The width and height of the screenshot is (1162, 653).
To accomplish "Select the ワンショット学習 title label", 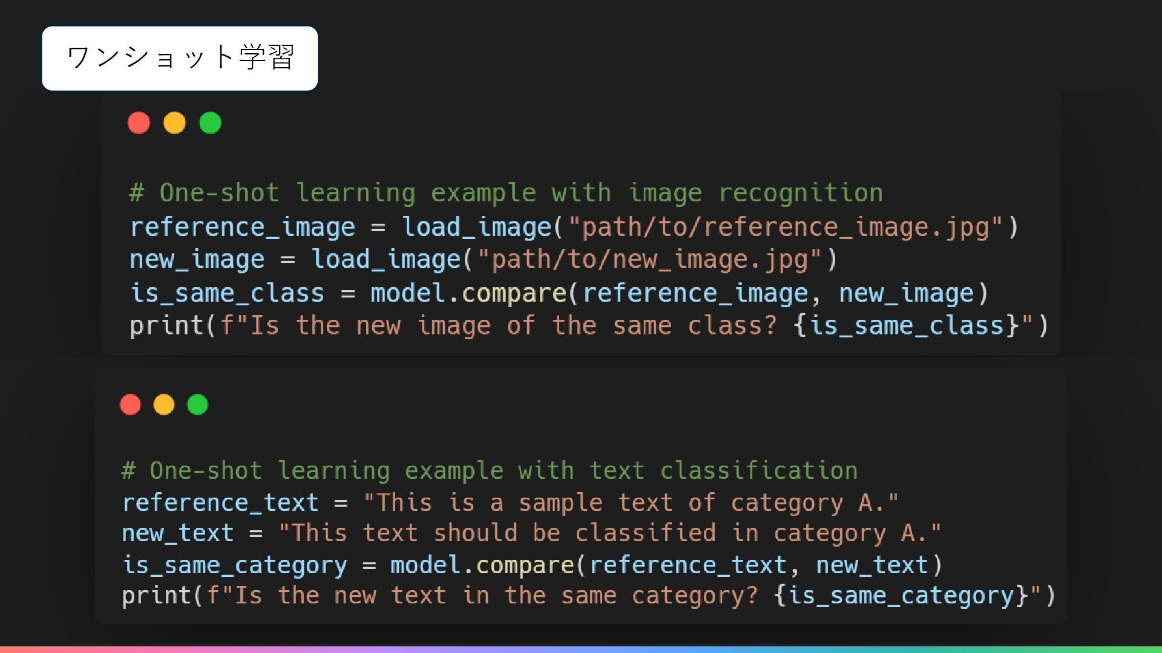I will [x=180, y=58].
